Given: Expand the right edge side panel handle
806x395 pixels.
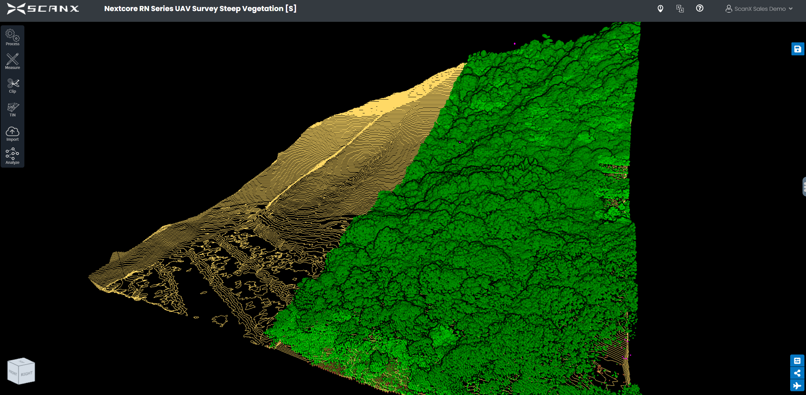Looking at the screenshot, I should coord(804,187).
